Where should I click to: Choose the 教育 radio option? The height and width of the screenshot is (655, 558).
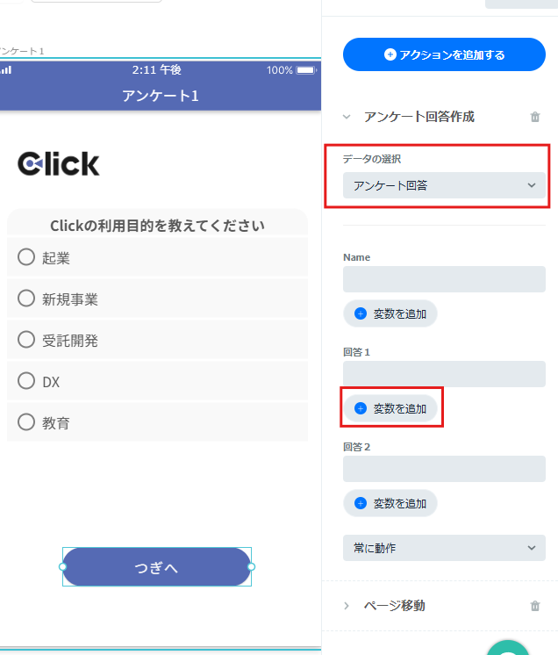[25, 422]
